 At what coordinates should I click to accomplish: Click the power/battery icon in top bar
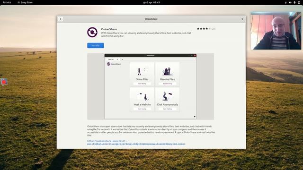[x=299, y=2]
